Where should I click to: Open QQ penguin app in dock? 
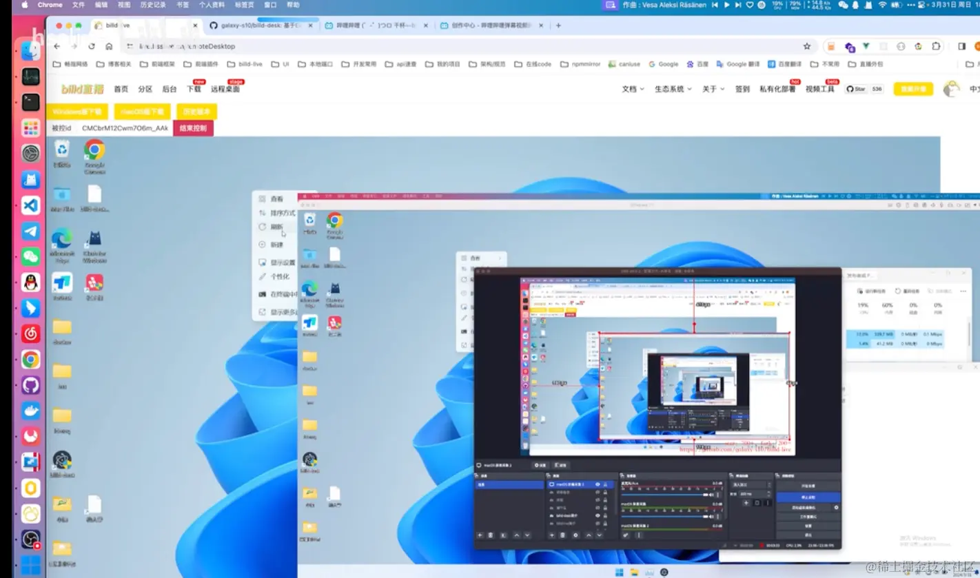(x=30, y=282)
